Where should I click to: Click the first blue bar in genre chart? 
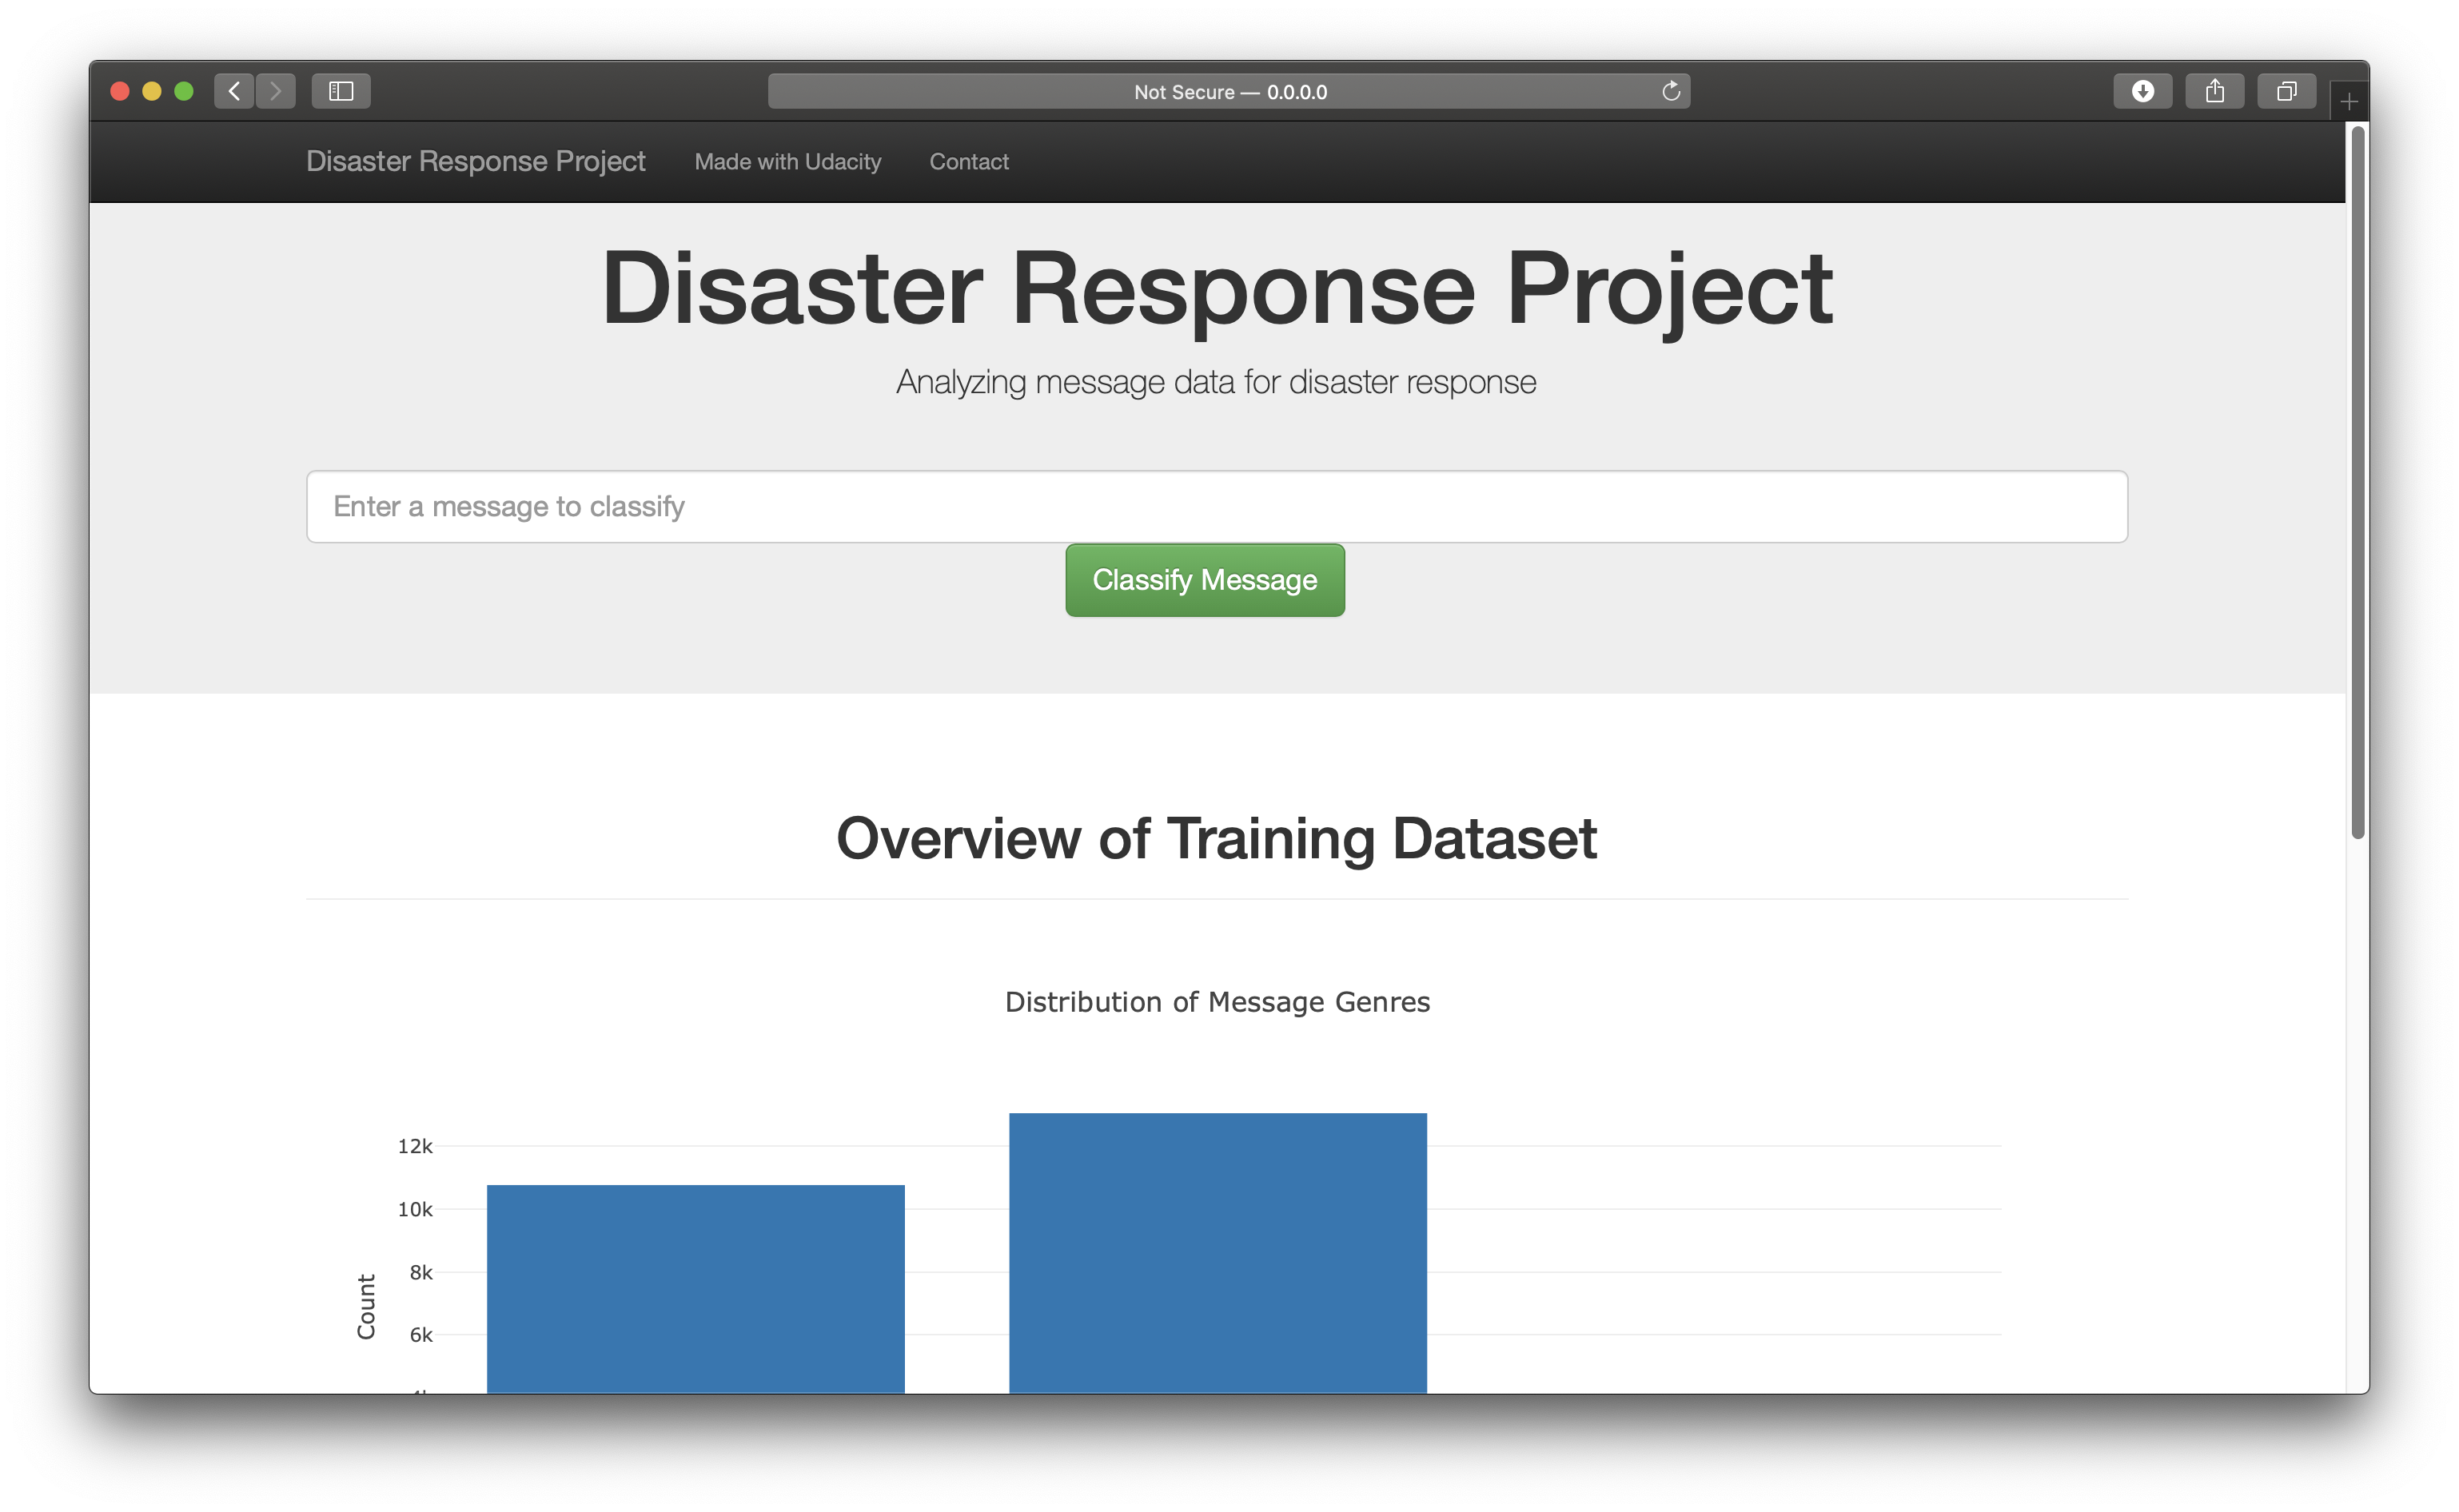click(x=695, y=1288)
